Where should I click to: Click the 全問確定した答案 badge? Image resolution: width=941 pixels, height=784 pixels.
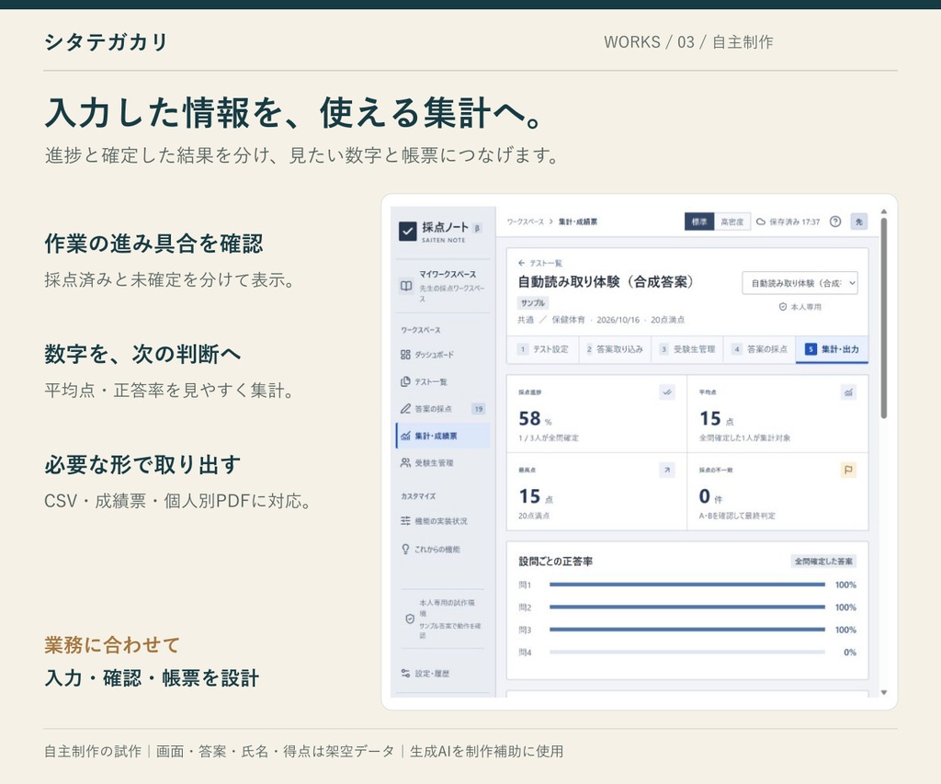click(823, 562)
